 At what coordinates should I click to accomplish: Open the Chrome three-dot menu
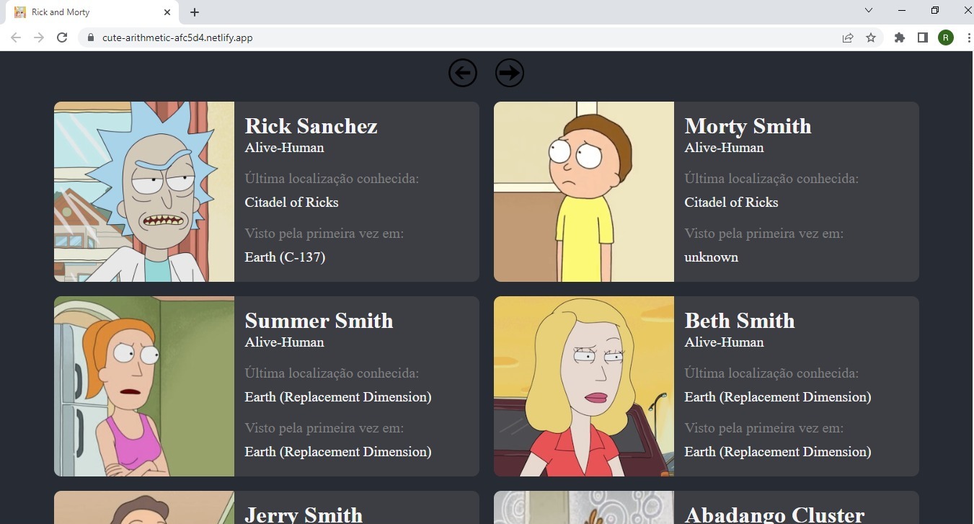click(968, 37)
